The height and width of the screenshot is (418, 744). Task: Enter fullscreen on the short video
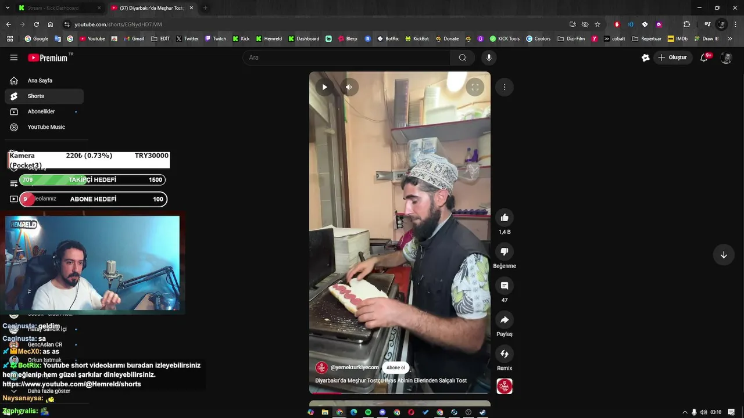click(x=475, y=87)
